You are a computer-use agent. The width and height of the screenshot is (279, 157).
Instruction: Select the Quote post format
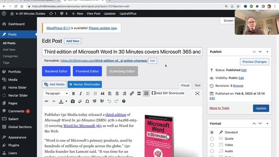click(212, 139)
